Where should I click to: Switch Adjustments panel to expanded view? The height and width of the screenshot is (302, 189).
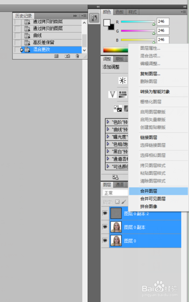[115, 177]
